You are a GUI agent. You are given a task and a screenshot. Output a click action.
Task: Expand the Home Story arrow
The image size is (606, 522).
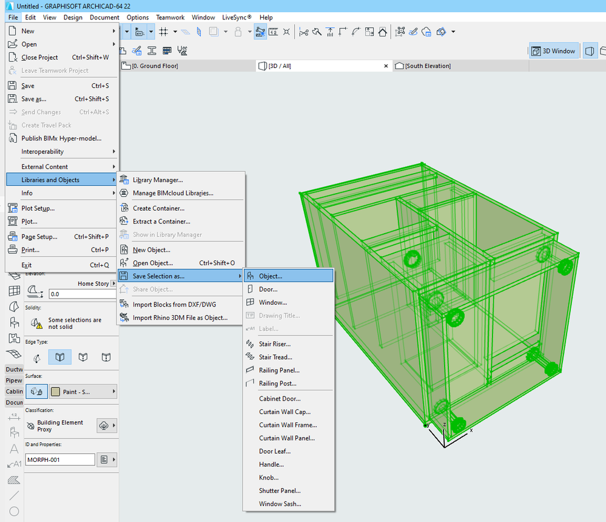(113, 283)
